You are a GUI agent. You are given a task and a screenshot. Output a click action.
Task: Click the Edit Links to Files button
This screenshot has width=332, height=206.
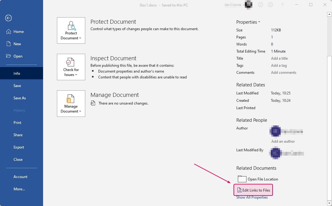click(x=253, y=190)
